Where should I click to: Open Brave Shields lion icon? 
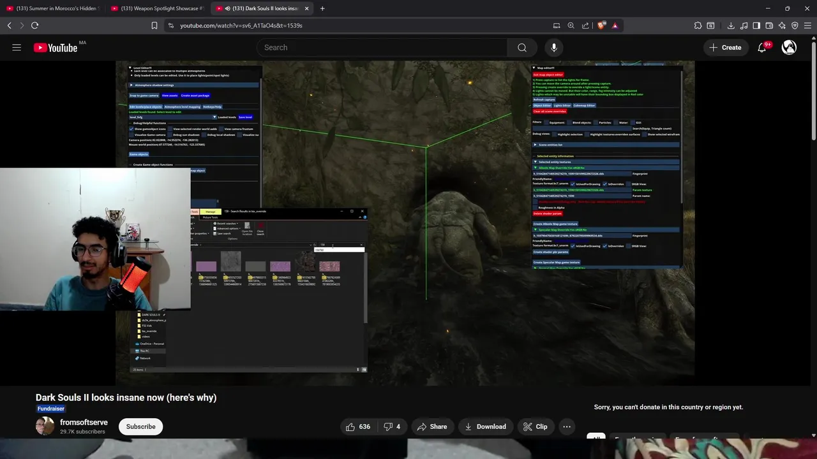click(601, 25)
